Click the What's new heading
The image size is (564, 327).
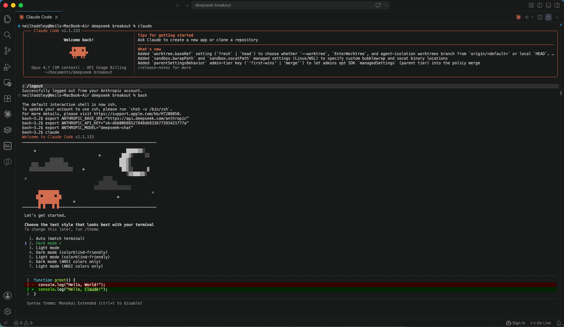149,49
